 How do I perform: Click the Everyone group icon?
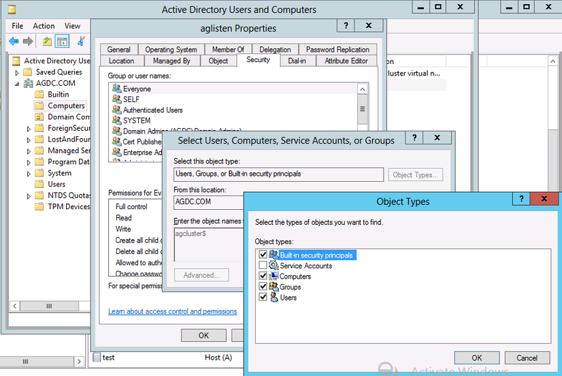[117, 88]
